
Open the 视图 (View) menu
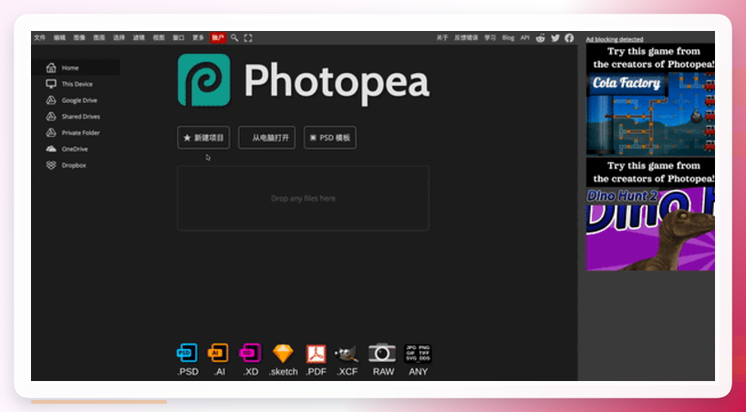click(159, 38)
